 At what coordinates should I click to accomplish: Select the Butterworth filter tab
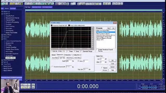click(60, 55)
